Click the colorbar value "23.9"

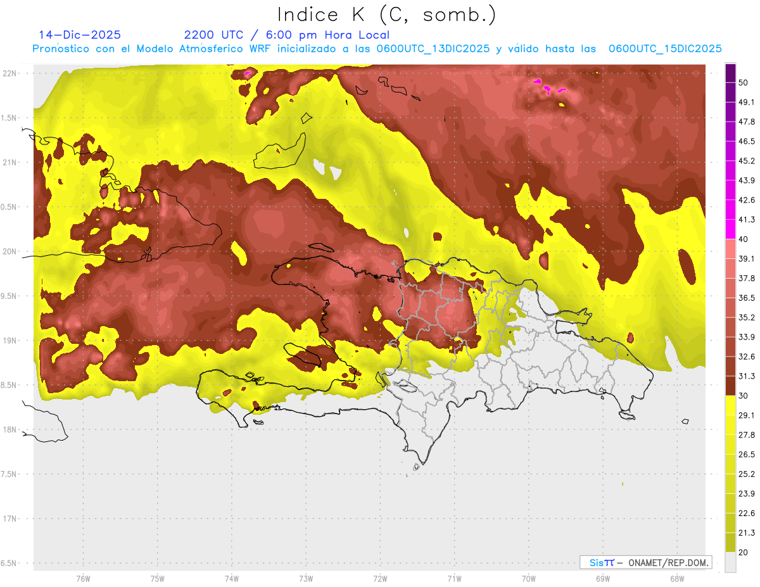747,494
